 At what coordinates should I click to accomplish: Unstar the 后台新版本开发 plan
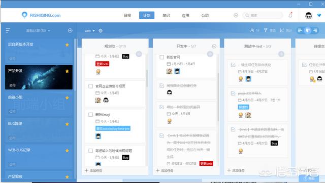tap(67, 45)
